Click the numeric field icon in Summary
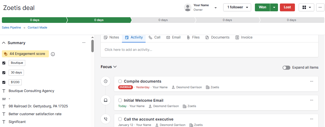The height and width of the screenshot is (127, 325). [x=4, y=99]
